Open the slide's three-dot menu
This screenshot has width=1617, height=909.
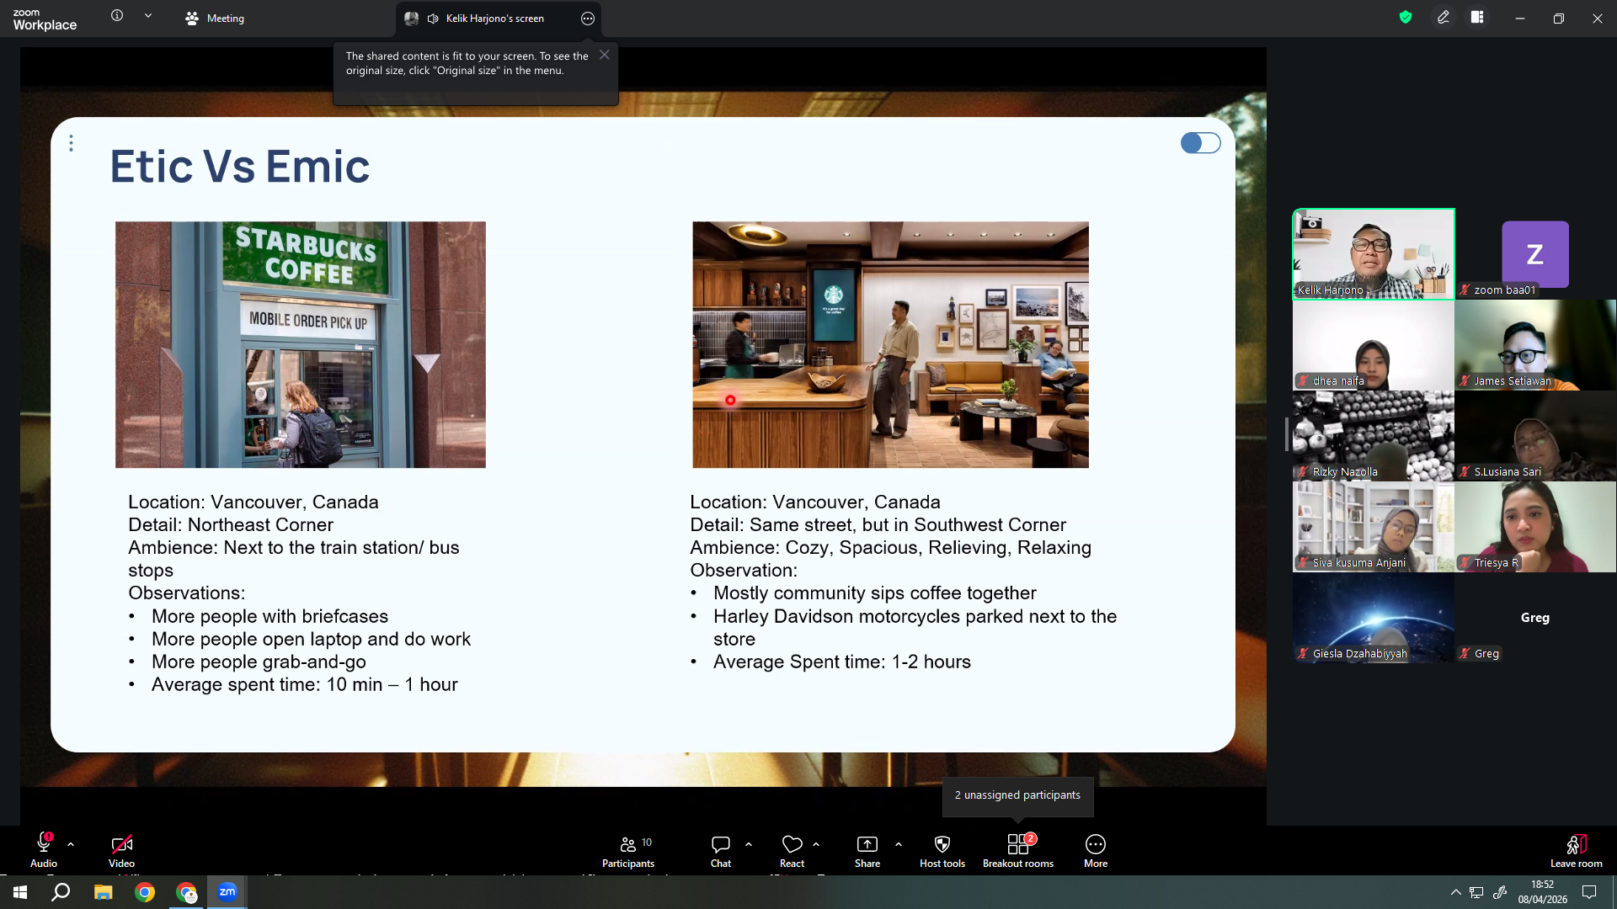click(x=72, y=144)
